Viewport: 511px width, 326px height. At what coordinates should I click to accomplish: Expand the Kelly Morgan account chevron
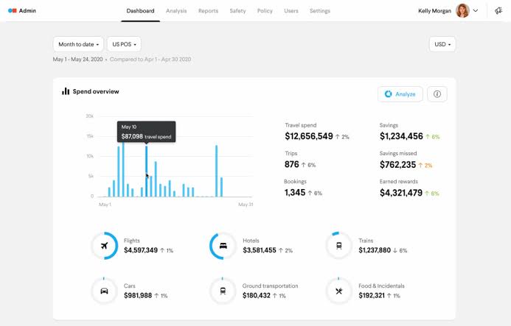click(476, 11)
